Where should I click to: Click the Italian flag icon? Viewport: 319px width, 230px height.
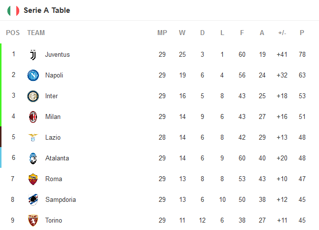[13, 10]
